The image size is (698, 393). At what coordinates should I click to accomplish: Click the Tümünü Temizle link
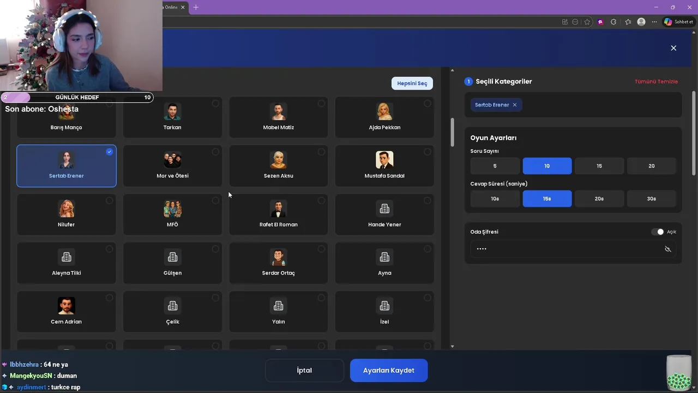(x=656, y=81)
